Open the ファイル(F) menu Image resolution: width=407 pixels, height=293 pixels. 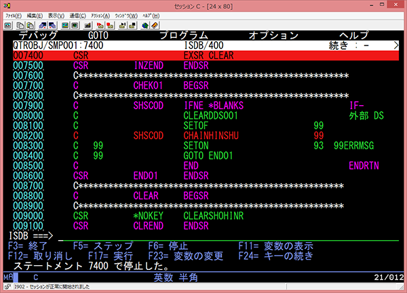[x=13, y=14]
